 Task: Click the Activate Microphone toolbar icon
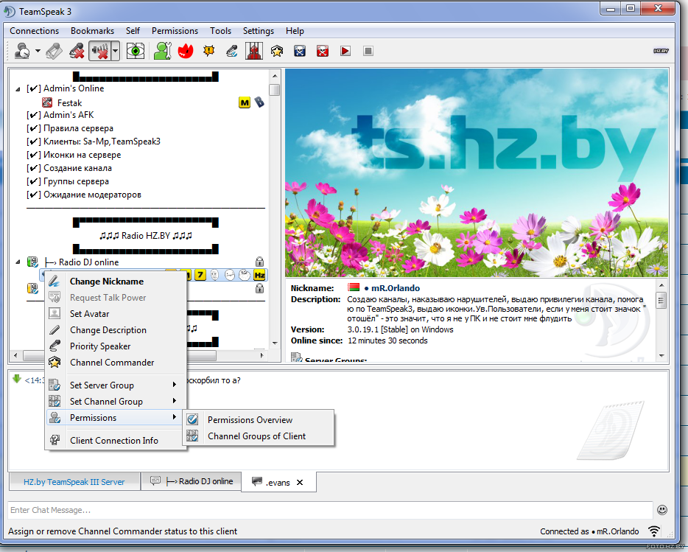tap(54, 52)
